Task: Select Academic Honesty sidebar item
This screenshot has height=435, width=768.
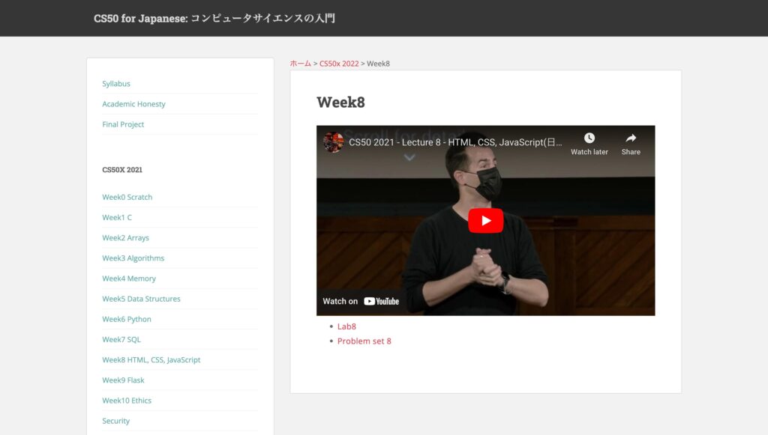Action: click(133, 104)
